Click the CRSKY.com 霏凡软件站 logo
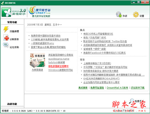The width and height of the screenshot is (150, 114). point(40,10)
